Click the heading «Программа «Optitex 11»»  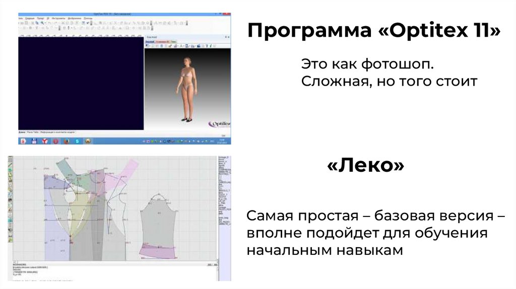[374, 30]
